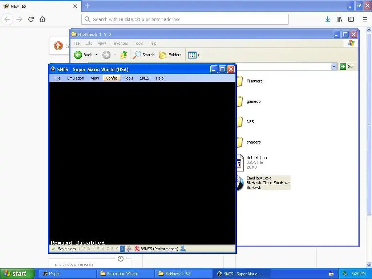
Task: Click the Forward arrow in explorer toolbar
Action: coord(106,55)
